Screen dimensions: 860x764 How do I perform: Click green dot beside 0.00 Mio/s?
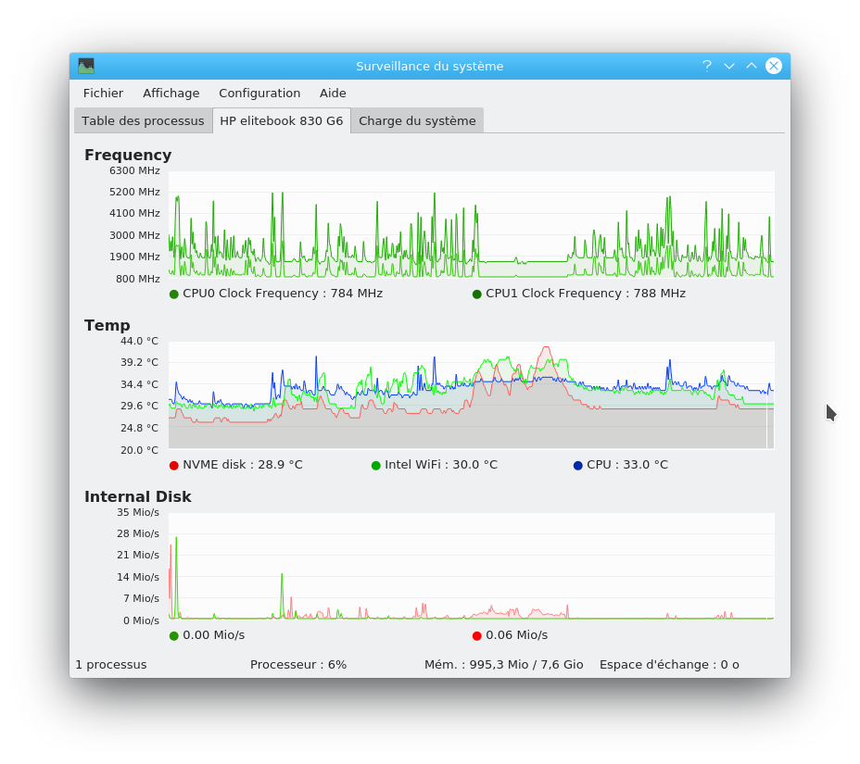pos(174,636)
